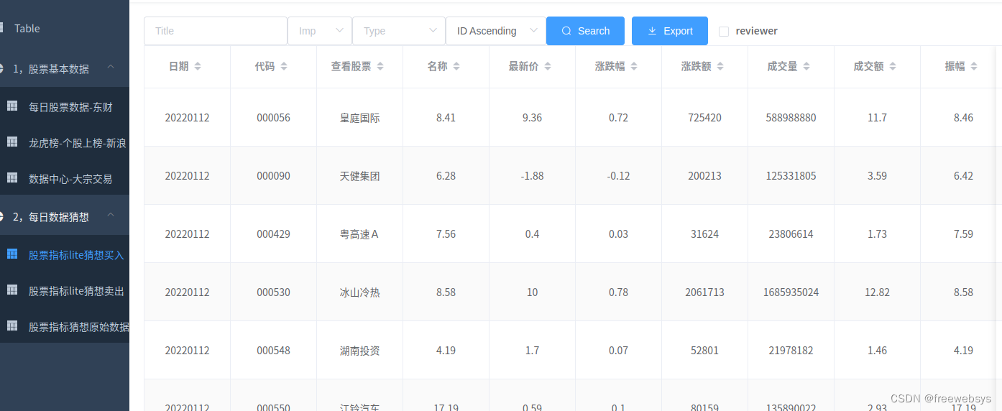Viewport: 1002px width, 411px height.
Task: Click stock code 000056
Action: [x=273, y=118]
